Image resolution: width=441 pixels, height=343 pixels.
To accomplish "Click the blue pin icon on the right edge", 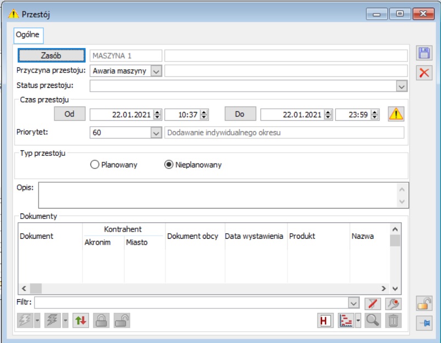I will pos(424,323).
